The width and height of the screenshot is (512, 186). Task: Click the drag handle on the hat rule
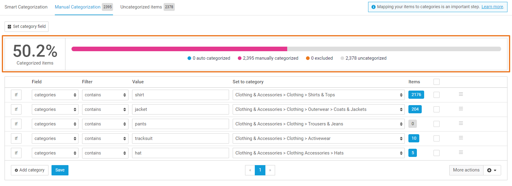(461, 153)
